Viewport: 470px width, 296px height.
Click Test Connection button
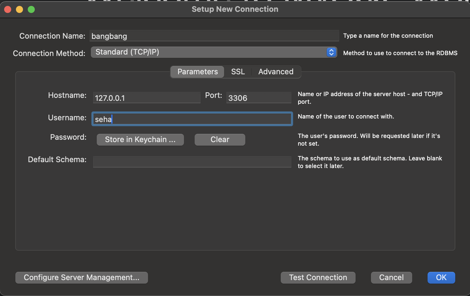point(318,278)
